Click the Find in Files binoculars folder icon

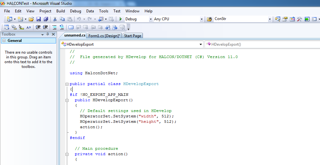tap(209, 19)
